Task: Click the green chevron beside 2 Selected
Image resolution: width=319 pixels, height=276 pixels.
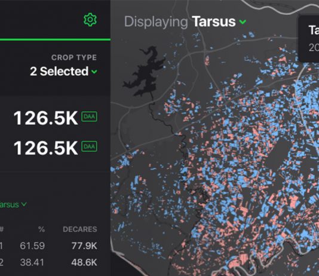Action: coord(94,72)
